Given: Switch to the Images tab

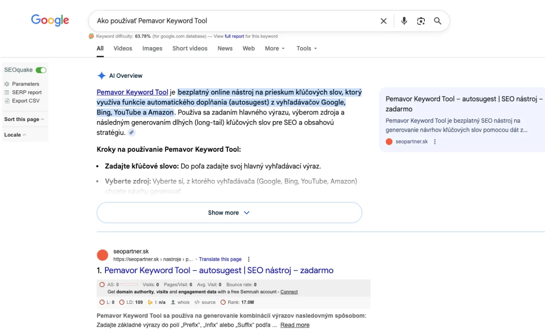Looking at the screenshot, I should click(x=152, y=48).
